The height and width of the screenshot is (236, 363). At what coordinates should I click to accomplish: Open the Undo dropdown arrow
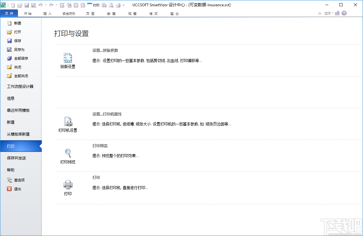pyautogui.click(x=46, y=5)
